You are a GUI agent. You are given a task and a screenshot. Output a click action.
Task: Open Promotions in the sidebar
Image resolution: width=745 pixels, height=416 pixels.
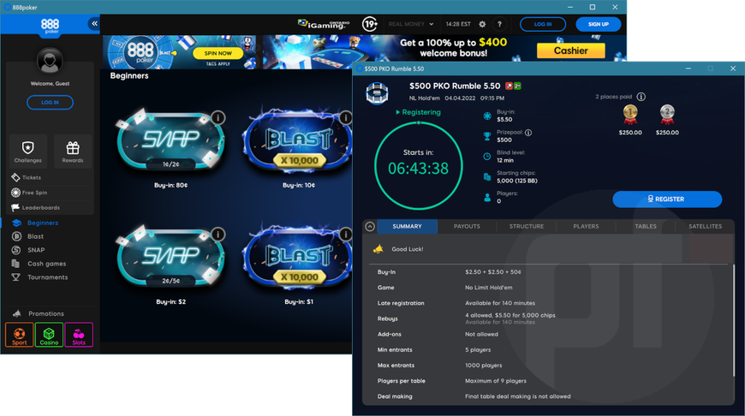tap(45, 313)
